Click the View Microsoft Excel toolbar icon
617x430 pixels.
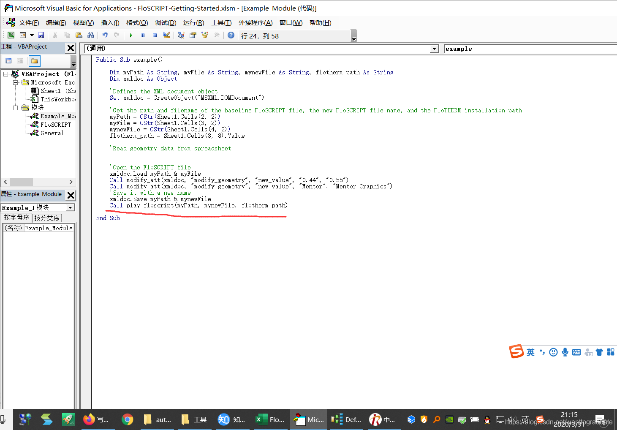coord(11,35)
